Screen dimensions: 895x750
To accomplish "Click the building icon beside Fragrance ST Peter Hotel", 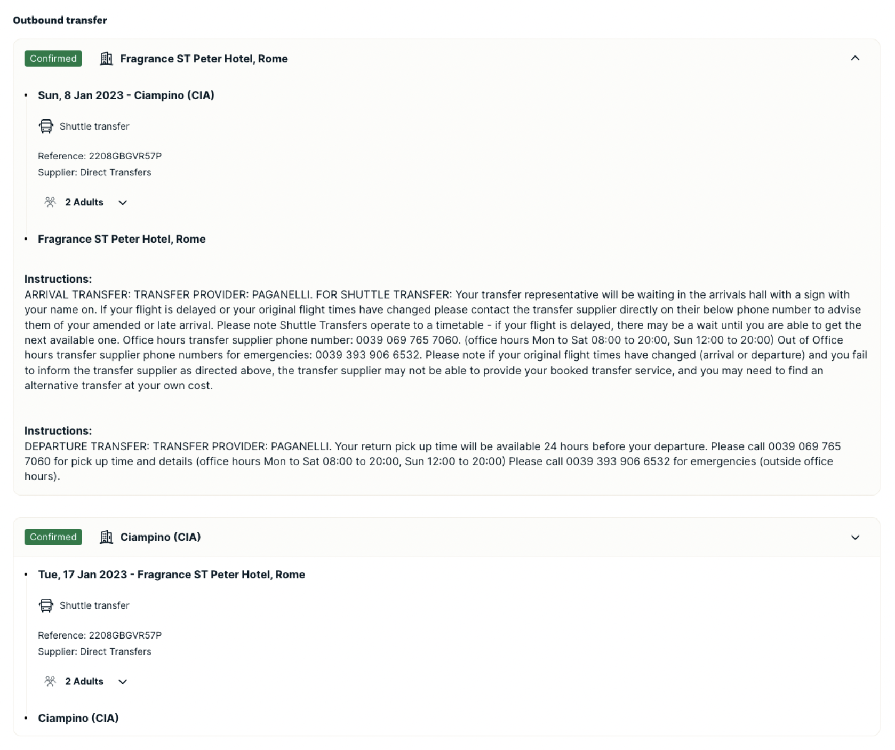I will click(x=106, y=59).
